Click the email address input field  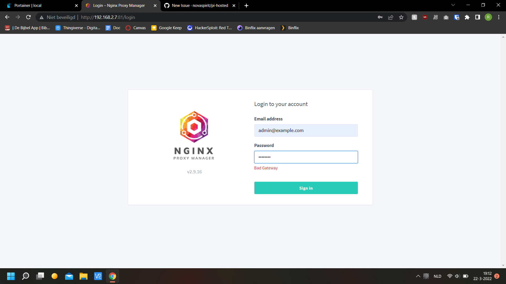click(x=306, y=130)
